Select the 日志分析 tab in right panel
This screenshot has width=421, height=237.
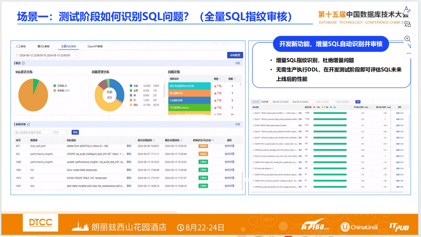click(255, 102)
